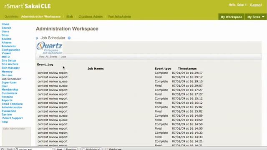Click the find bar Next button
Viewport: 267px width, 150px height.
click(x=59, y=149)
